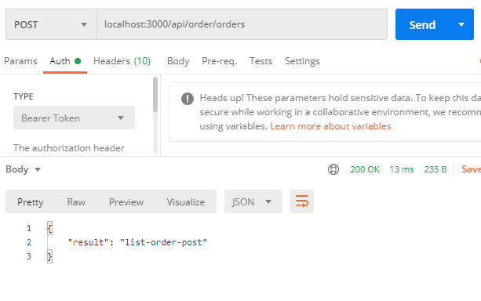Open Send button dropdown arrow
This screenshot has width=481, height=301.
pyautogui.click(x=461, y=24)
